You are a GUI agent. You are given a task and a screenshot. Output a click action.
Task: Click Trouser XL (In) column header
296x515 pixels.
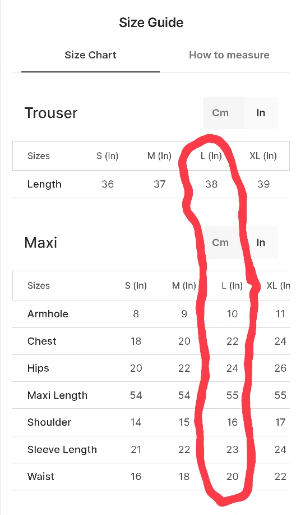pyautogui.click(x=263, y=156)
